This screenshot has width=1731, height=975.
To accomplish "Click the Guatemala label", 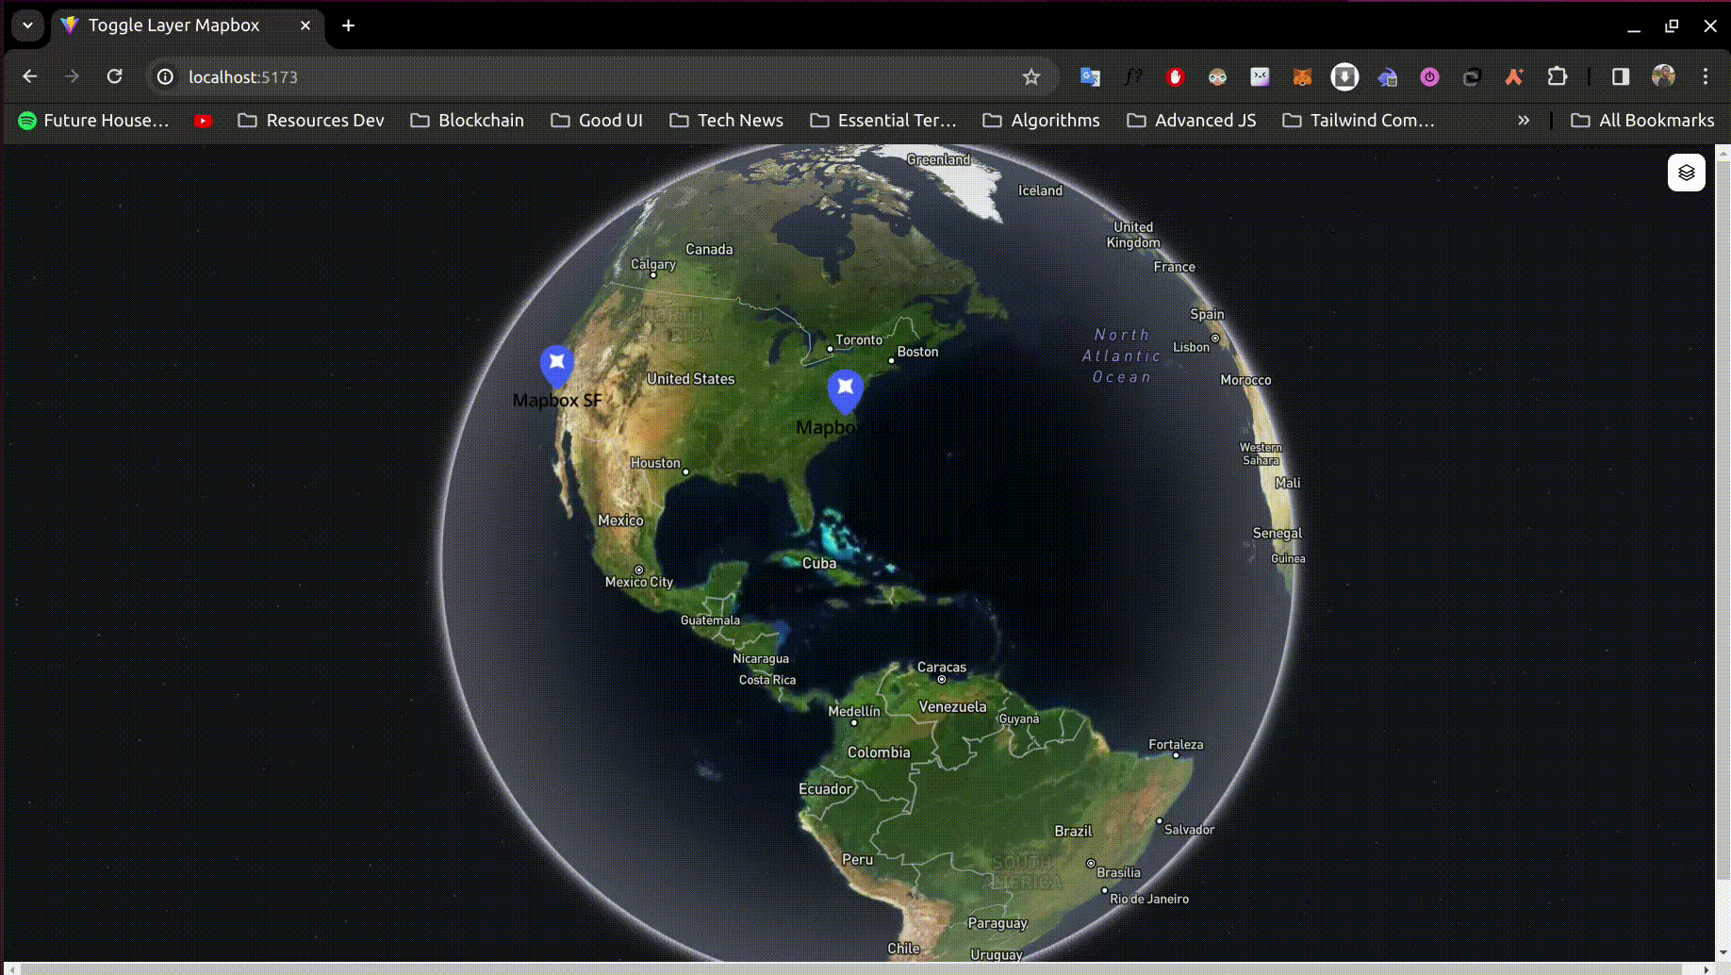I will pos(710,620).
